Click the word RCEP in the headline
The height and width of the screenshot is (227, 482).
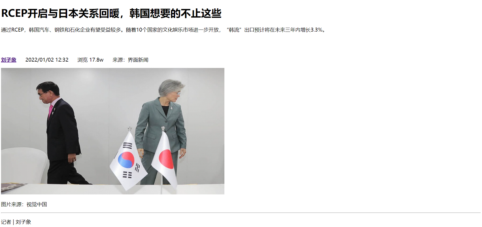(x=14, y=13)
